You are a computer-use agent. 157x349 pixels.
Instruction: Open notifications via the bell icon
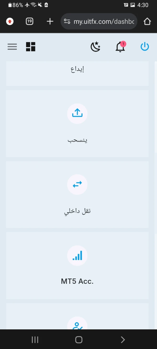(x=120, y=47)
